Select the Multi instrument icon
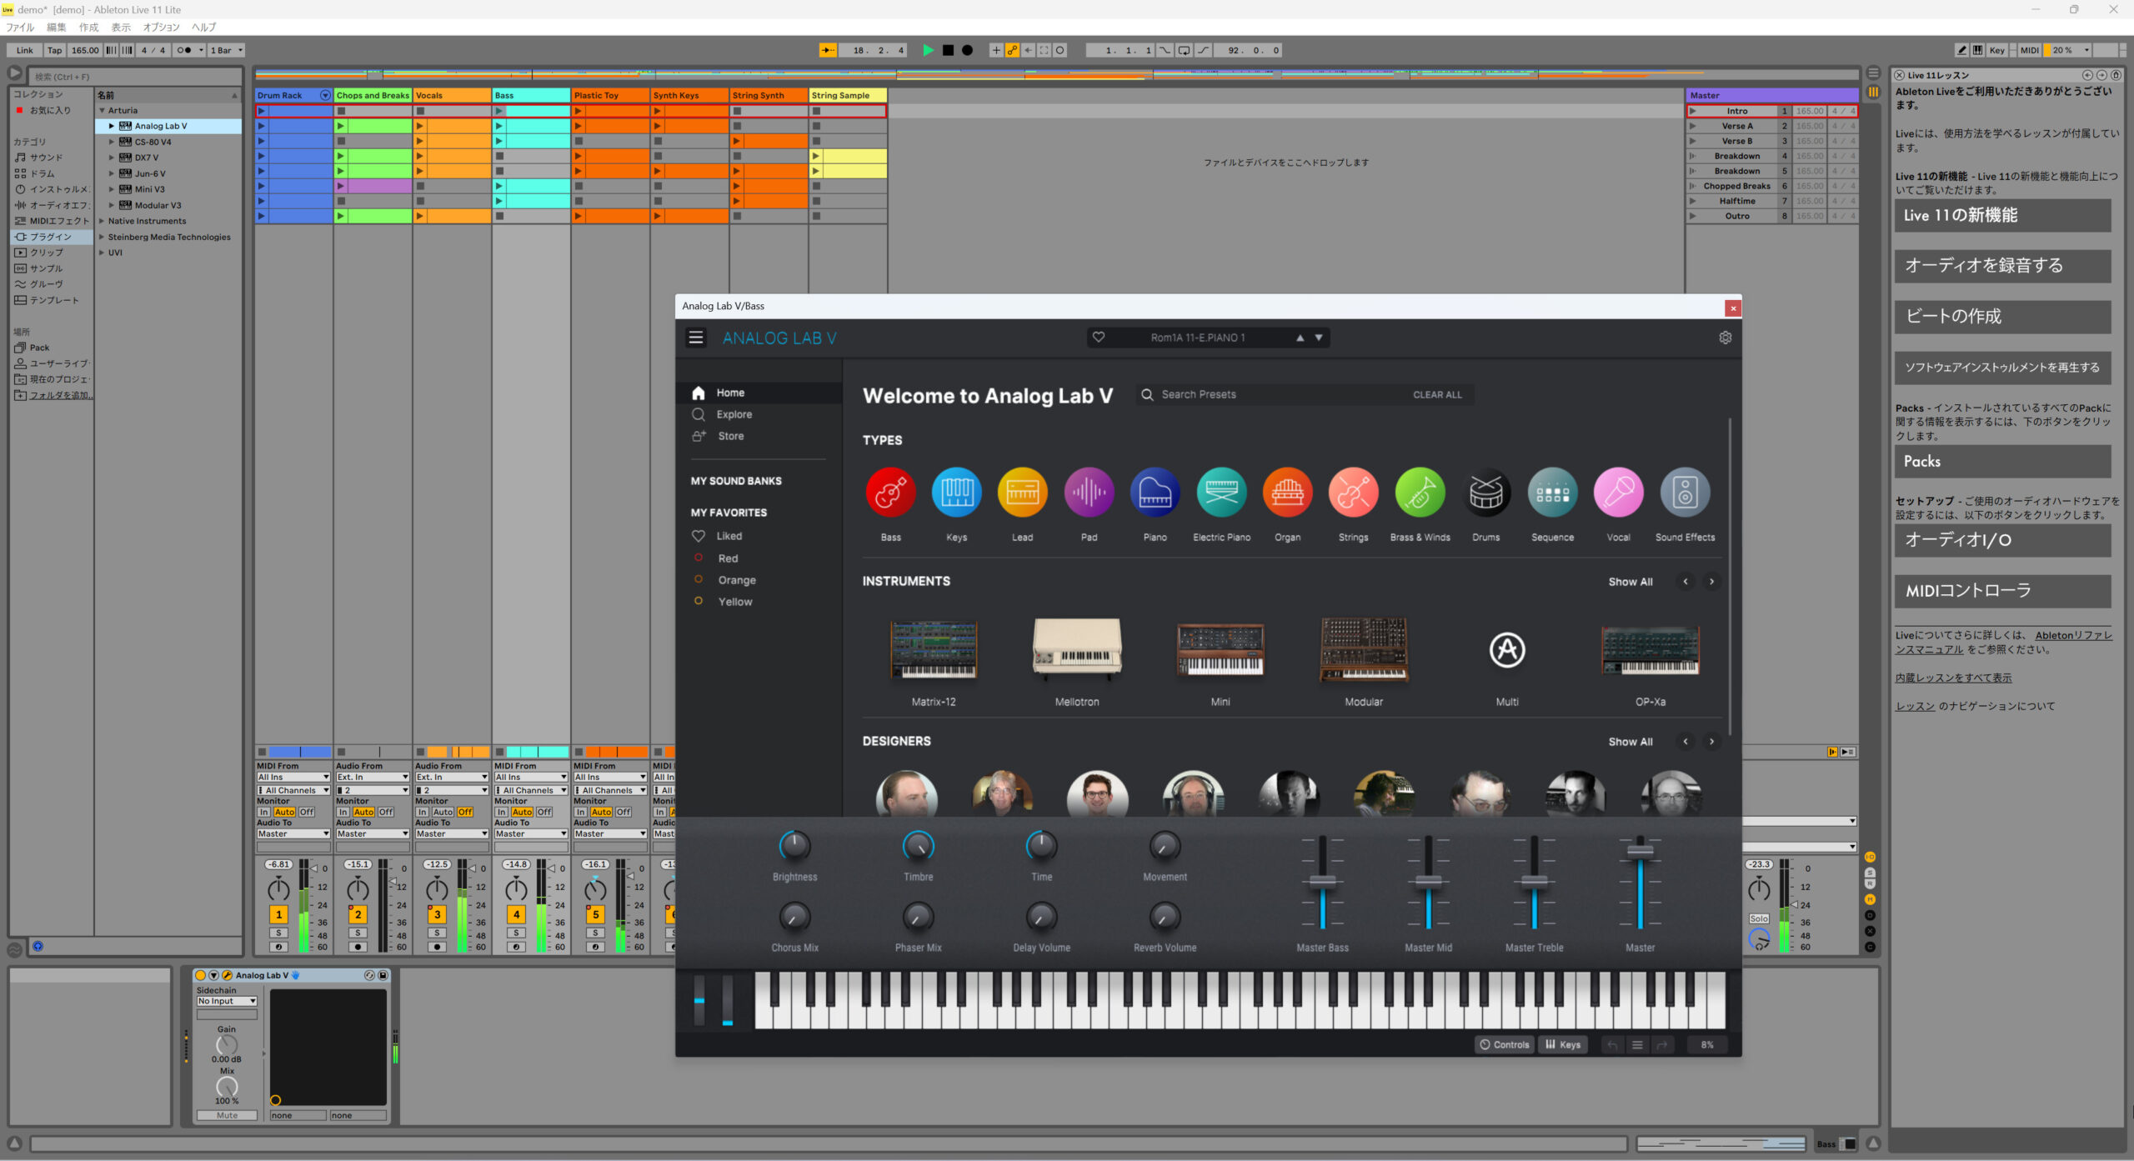The image size is (2134, 1161). tap(1507, 650)
